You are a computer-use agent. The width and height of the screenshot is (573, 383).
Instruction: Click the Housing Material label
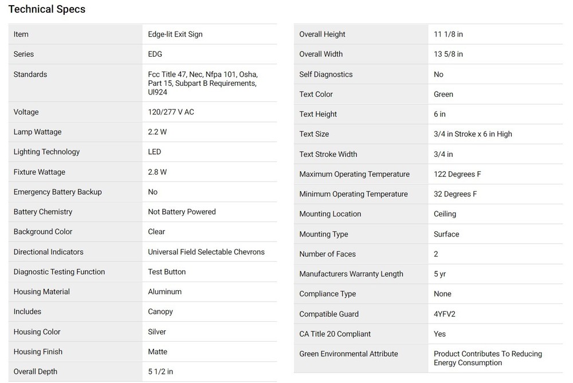[41, 292]
